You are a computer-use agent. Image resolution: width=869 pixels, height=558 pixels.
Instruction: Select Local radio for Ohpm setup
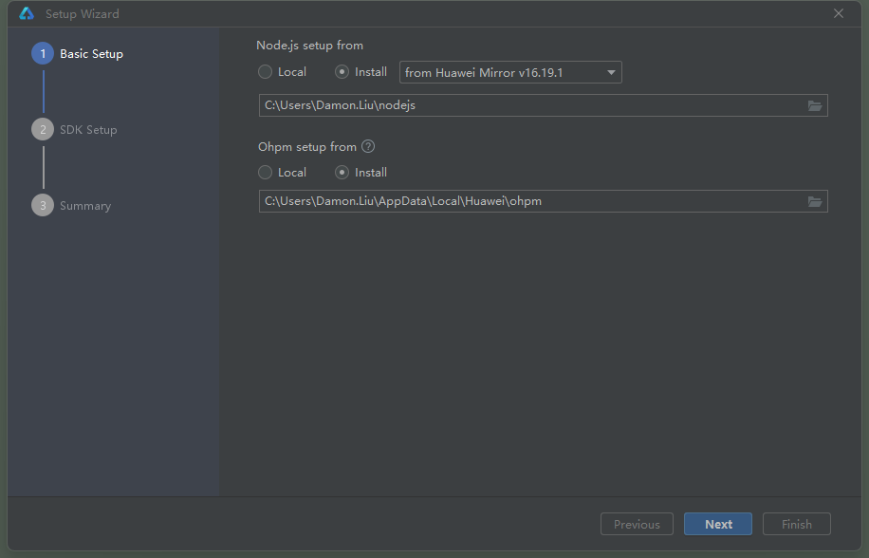pyautogui.click(x=266, y=173)
